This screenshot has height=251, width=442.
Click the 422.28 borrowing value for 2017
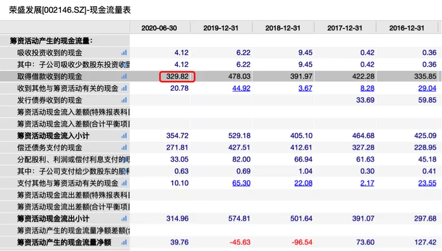point(363,76)
